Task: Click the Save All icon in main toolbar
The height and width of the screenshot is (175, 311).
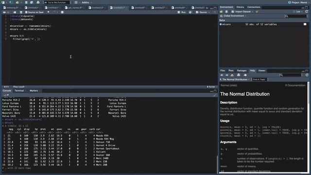Action: [x=32, y=2]
